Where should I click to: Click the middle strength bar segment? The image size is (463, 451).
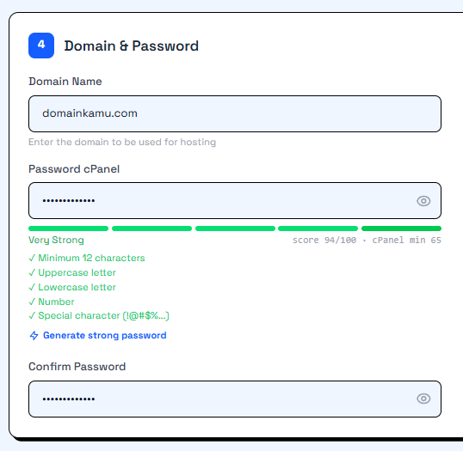pyautogui.click(x=235, y=229)
